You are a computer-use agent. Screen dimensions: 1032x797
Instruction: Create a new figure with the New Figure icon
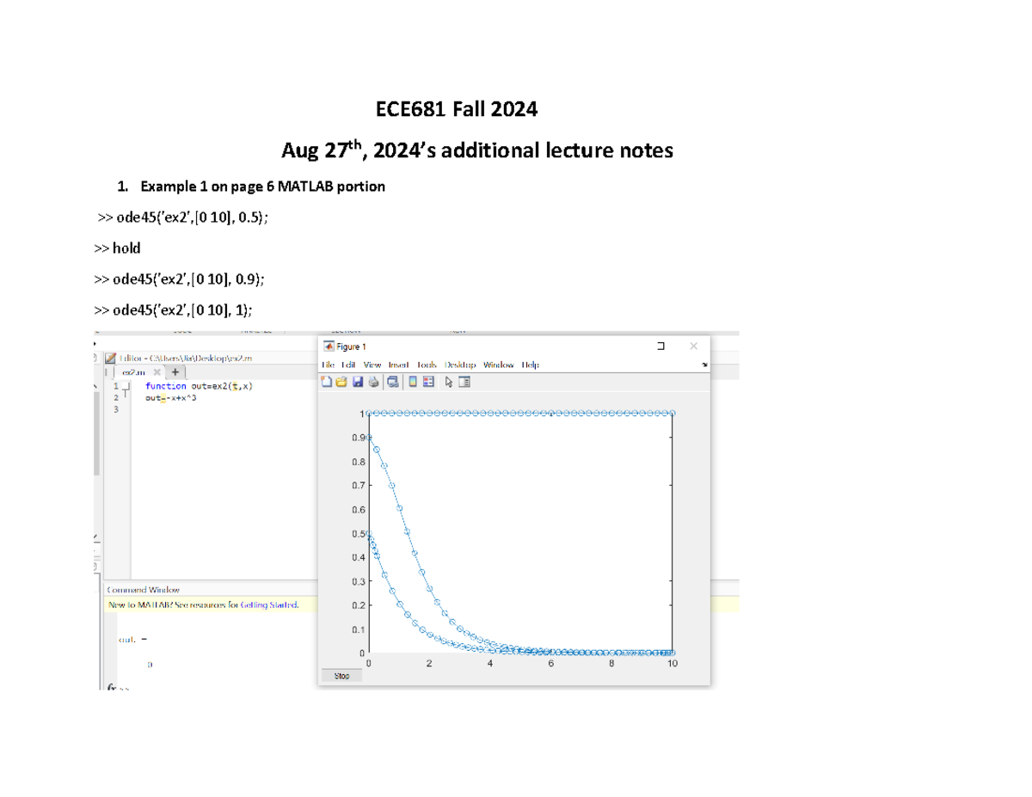coord(326,383)
